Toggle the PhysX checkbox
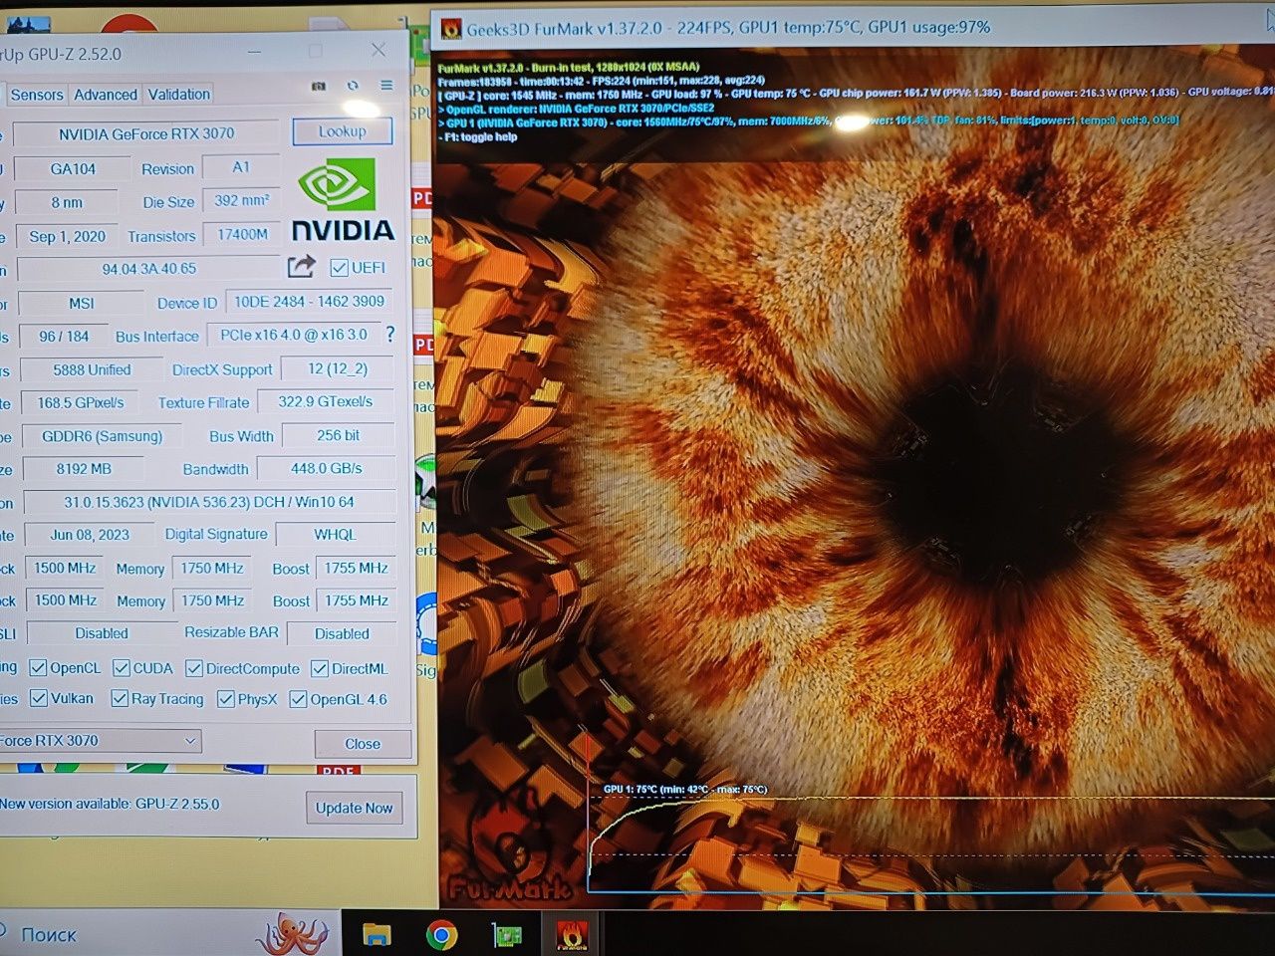This screenshot has height=956, width=1275. click(226, 699)
